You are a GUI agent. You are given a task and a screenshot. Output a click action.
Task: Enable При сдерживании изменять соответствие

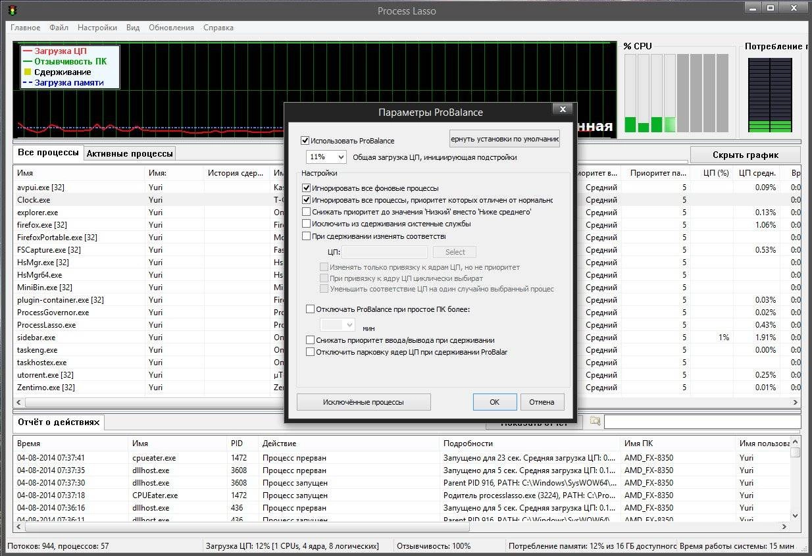click(x=306, y=236)
